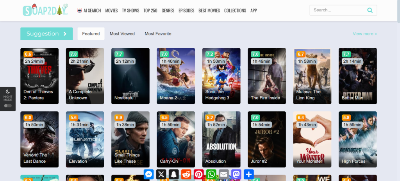Open the GENRES menu
Viewport: 400px width, 181px height.
168,11
